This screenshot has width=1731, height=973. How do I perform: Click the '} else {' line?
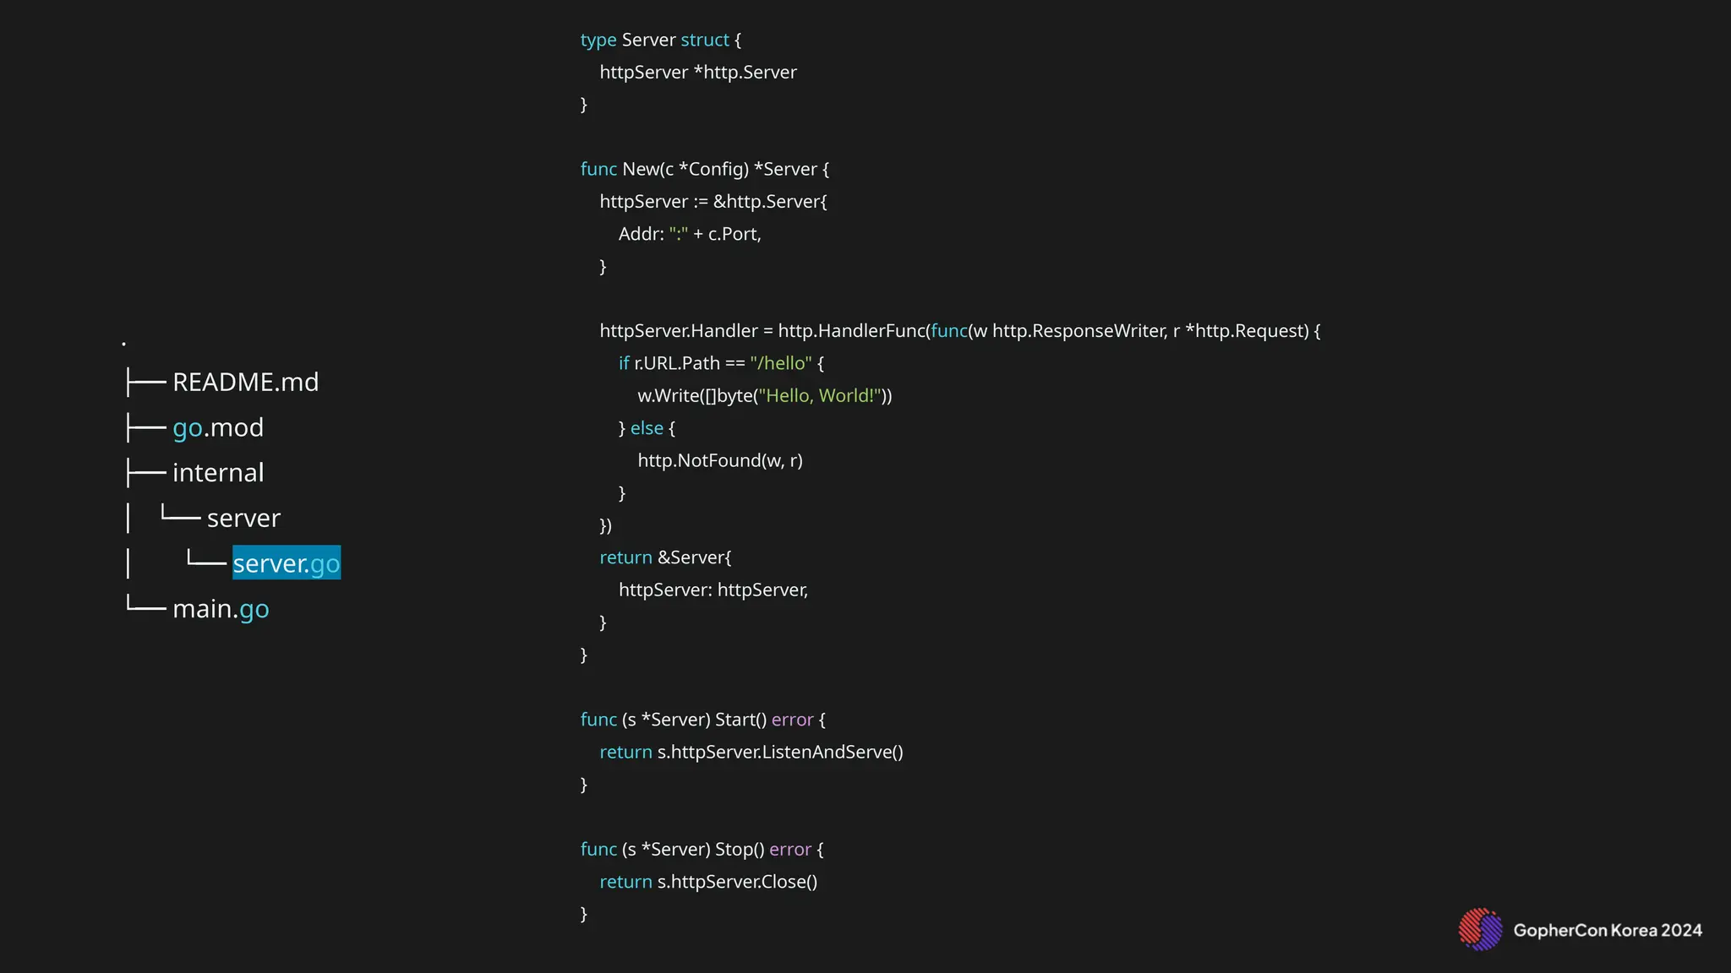pos(647,428)
